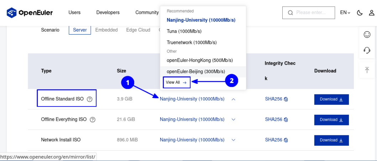Choose Truenetwork (1000Mb/s) mirror
The height and width of the screenshot is (161, 377).
192,43
